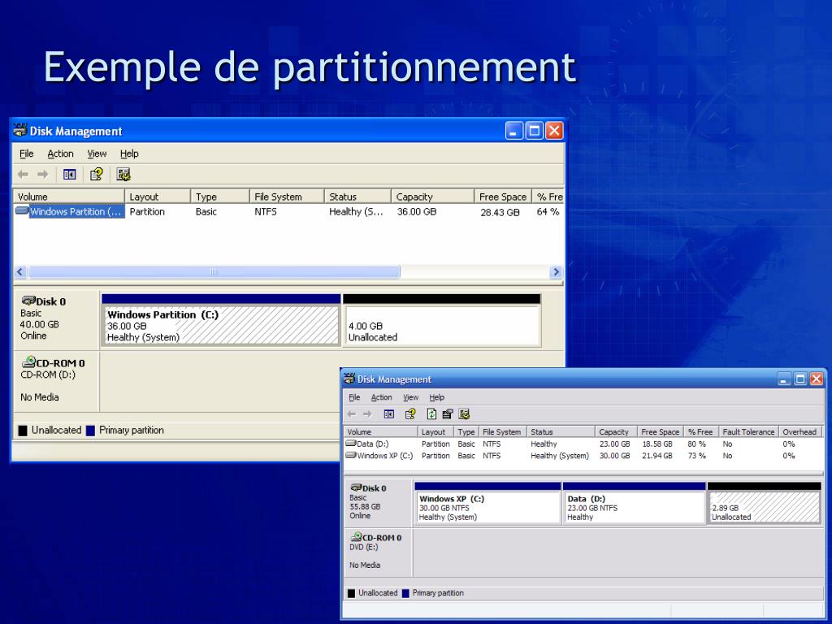Image resolution: width=832 pixels, height=624 pixels.
Task: Click the 18.58 GB free space value
Action: 657,444
